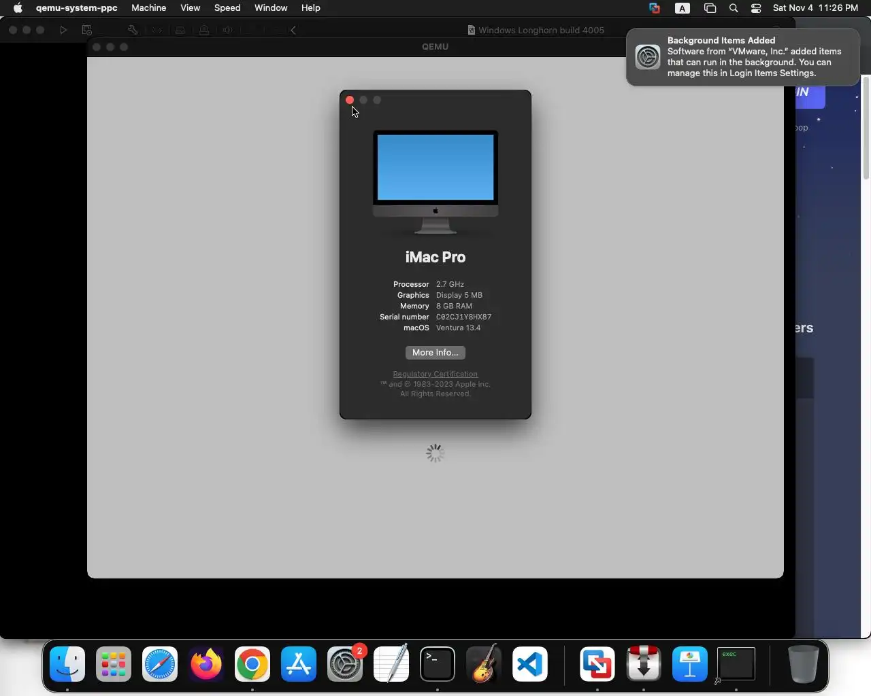Click the QEMU window title bar

435,47
